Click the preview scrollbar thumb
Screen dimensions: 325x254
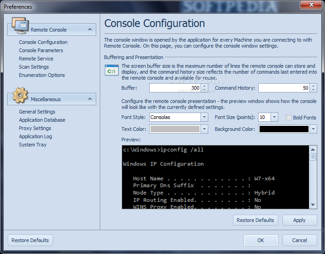(313, 157)
